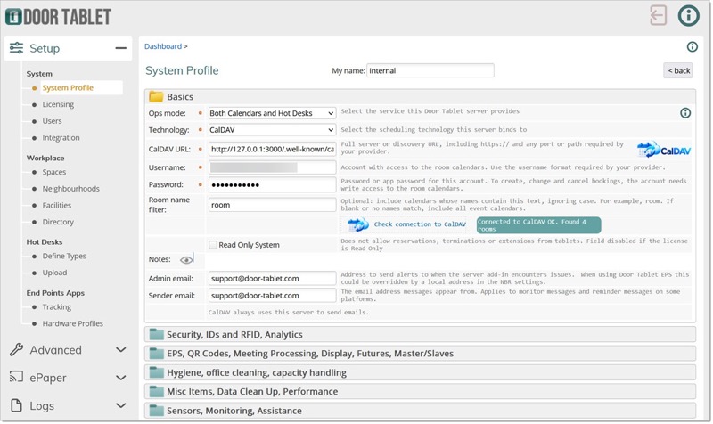Click the Misc Items folder icon
This screenshot has height=424, width=713.
click(157, 391)
